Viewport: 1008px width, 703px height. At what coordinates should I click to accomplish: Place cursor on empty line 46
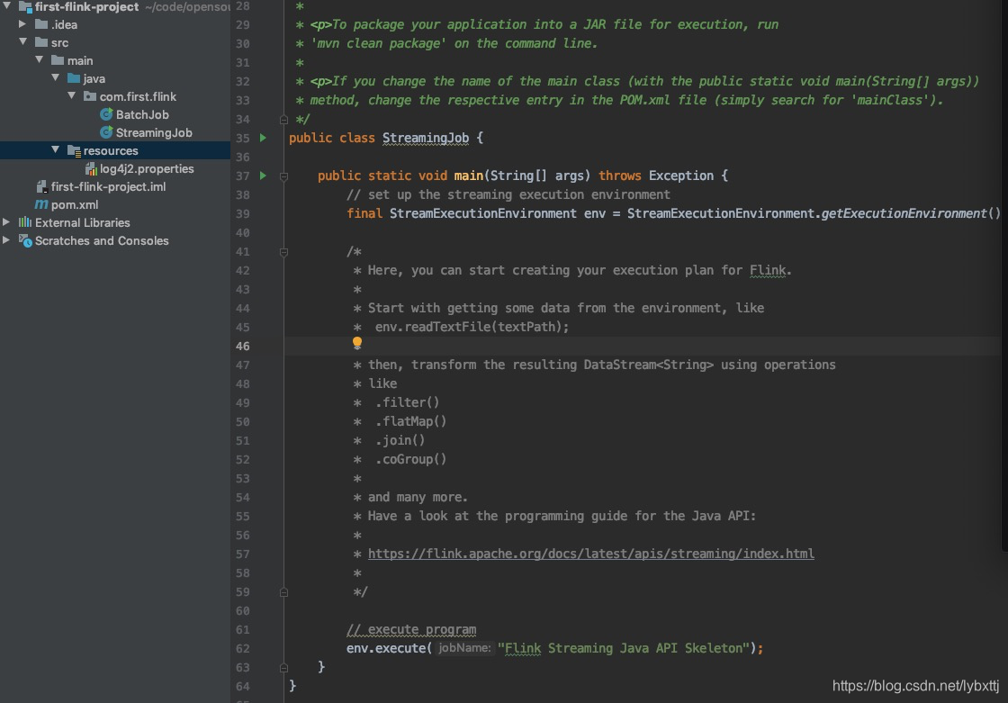(x=643, y=346)
